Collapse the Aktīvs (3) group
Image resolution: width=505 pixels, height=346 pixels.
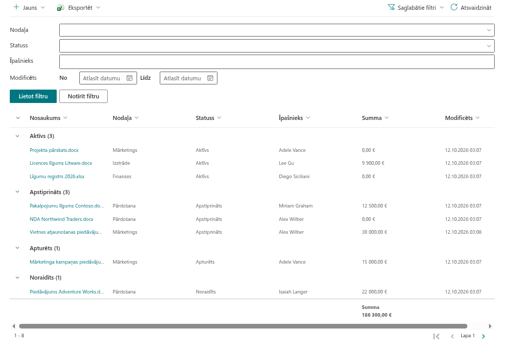click(x=18, y=136)
